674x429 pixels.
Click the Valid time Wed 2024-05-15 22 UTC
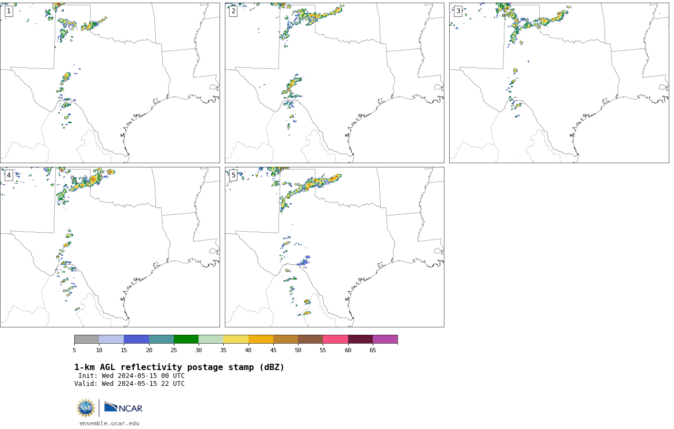[x=130, y=384]
